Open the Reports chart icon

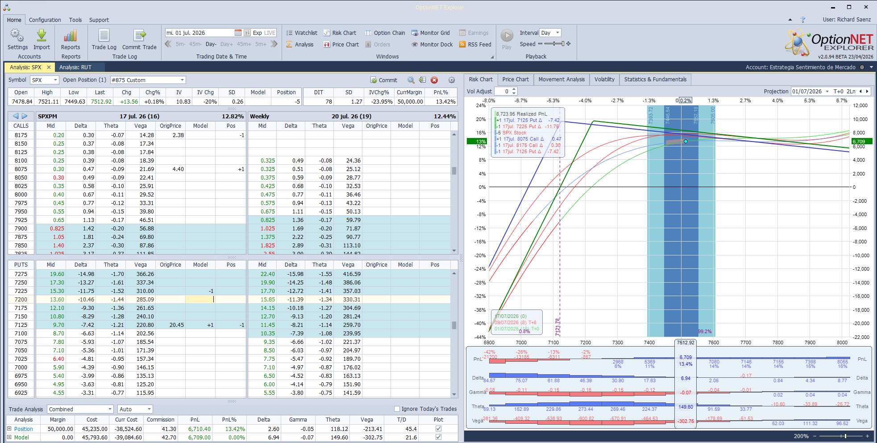[71, 36]
